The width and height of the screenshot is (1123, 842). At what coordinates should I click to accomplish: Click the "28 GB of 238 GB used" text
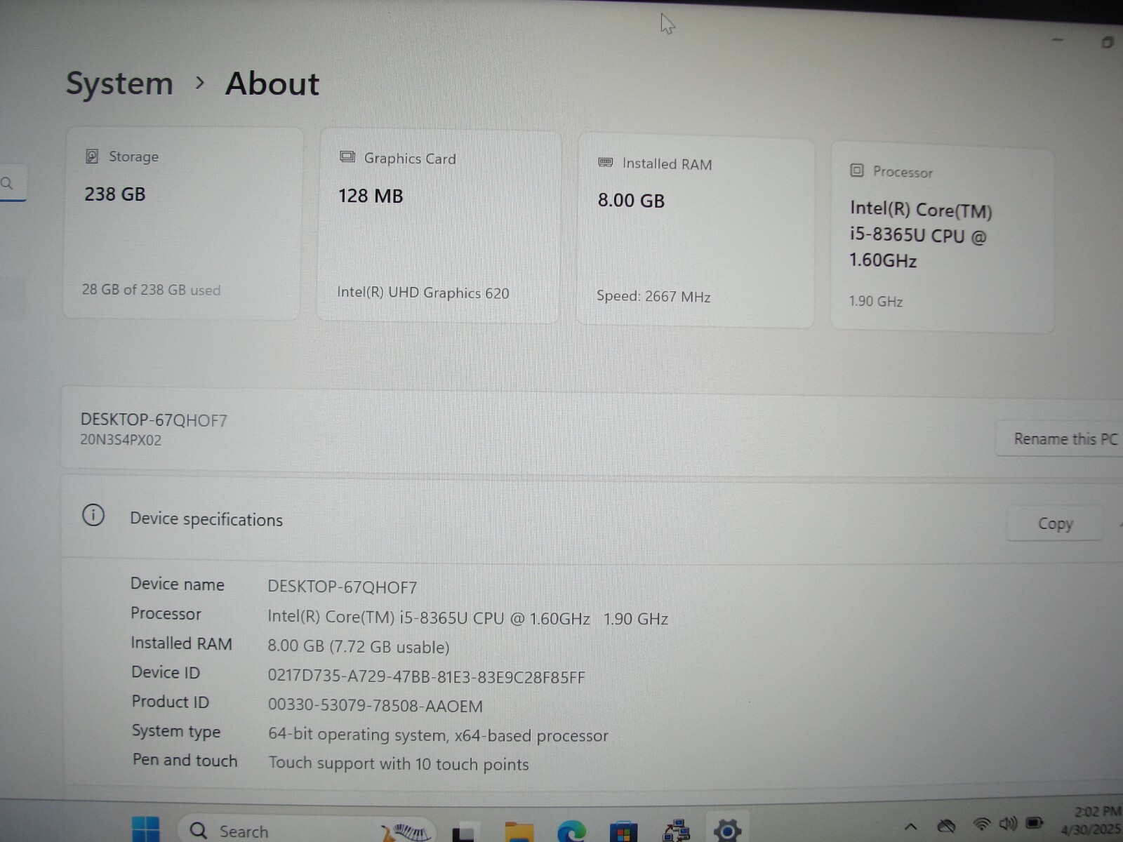pos(151,290)
